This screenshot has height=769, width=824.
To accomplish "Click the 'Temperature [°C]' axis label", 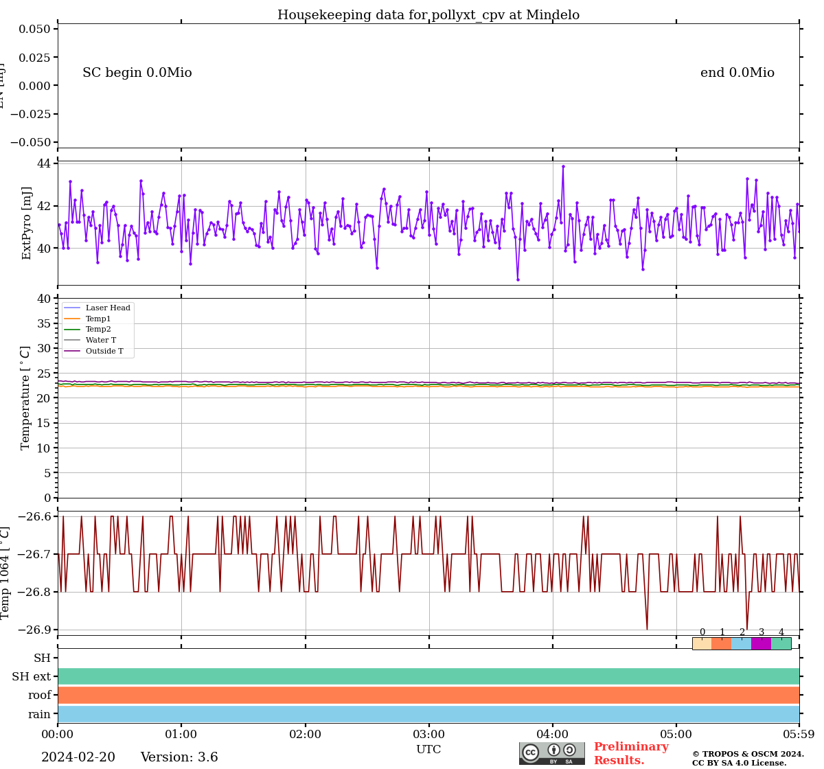I will point(26,398).
